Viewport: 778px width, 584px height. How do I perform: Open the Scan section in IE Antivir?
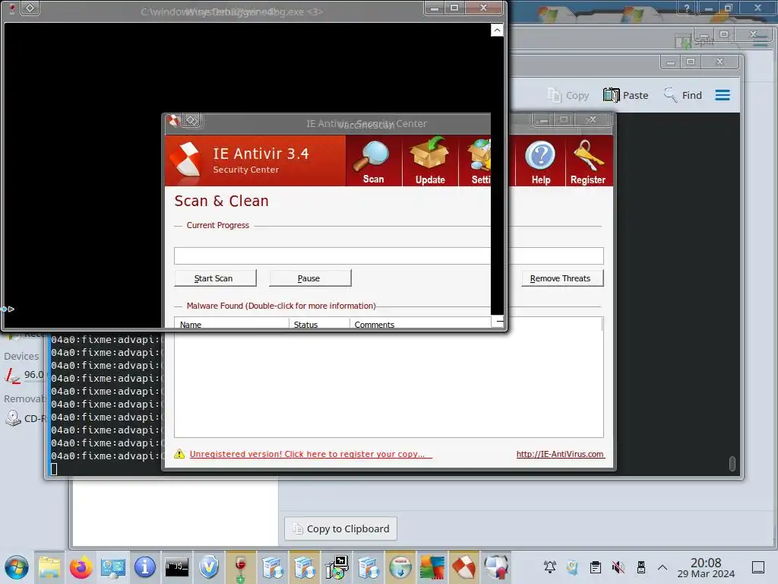(373, 161)
